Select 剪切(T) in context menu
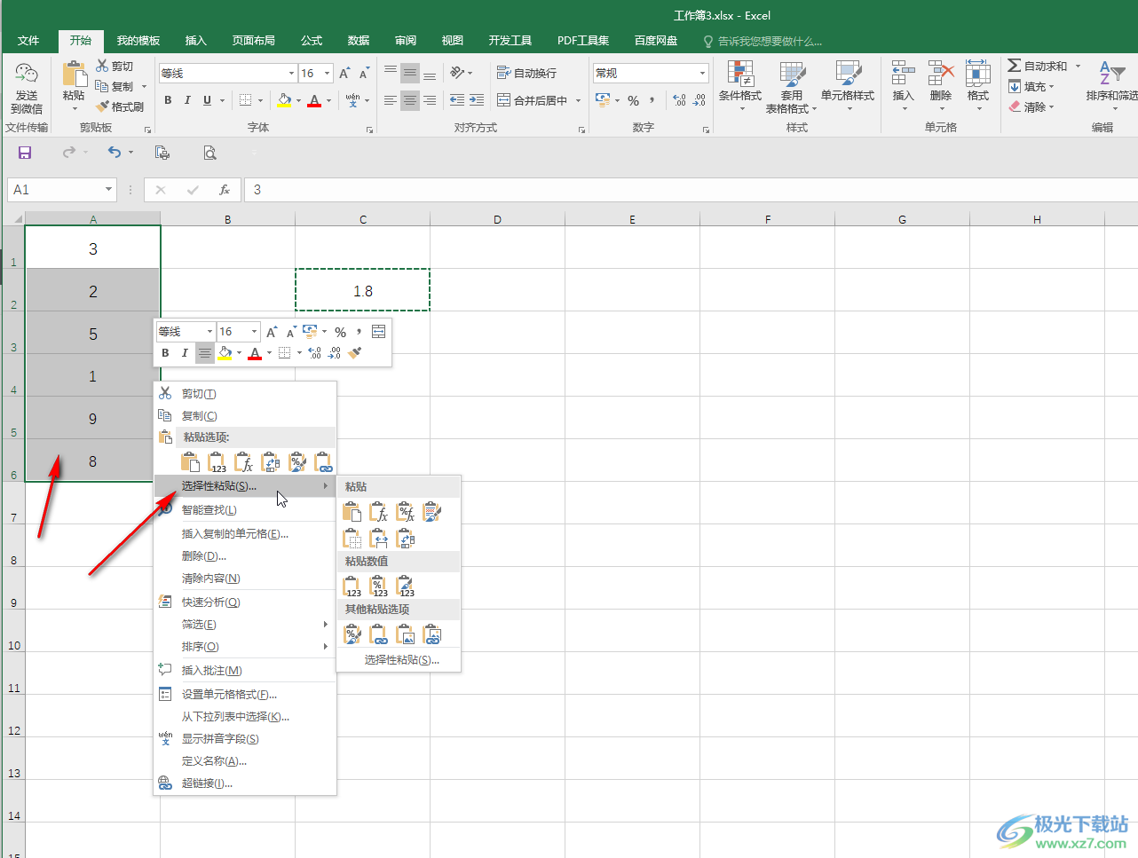Viewport: 1138px width, 858px height. point(245,394)
